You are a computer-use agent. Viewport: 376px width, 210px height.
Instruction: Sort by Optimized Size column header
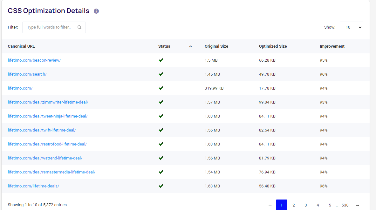273,46
